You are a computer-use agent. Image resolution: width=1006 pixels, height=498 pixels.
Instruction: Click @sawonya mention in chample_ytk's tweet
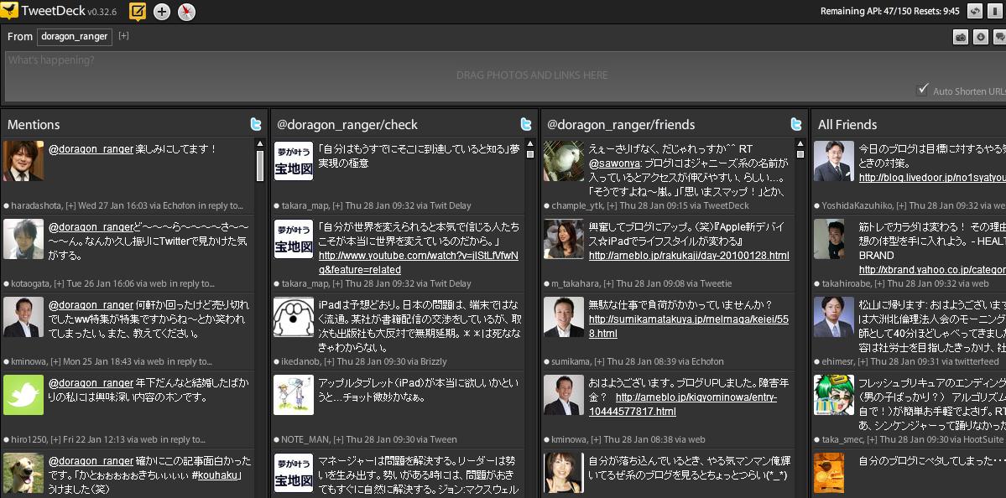[615, 163]
